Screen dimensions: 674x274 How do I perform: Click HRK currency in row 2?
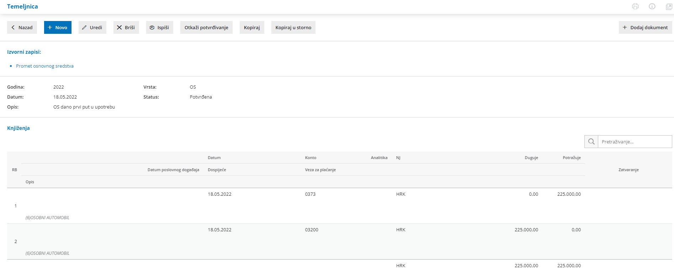(401, 230)
